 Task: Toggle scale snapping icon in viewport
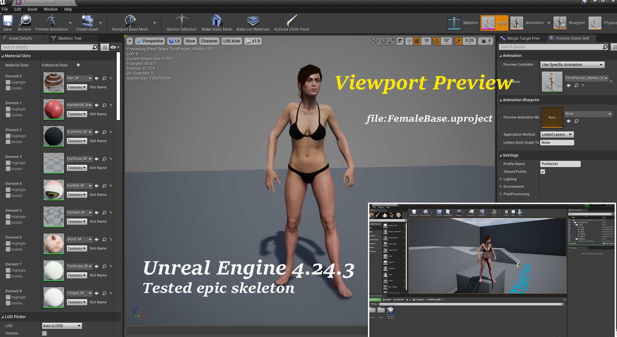tap(458, 41)
